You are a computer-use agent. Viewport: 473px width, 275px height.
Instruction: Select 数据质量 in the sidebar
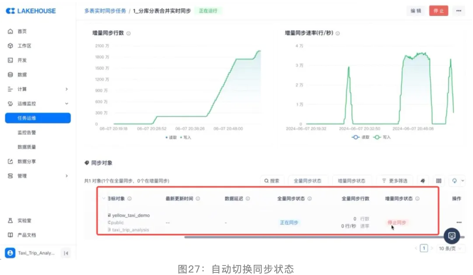(x=27, y=147)
